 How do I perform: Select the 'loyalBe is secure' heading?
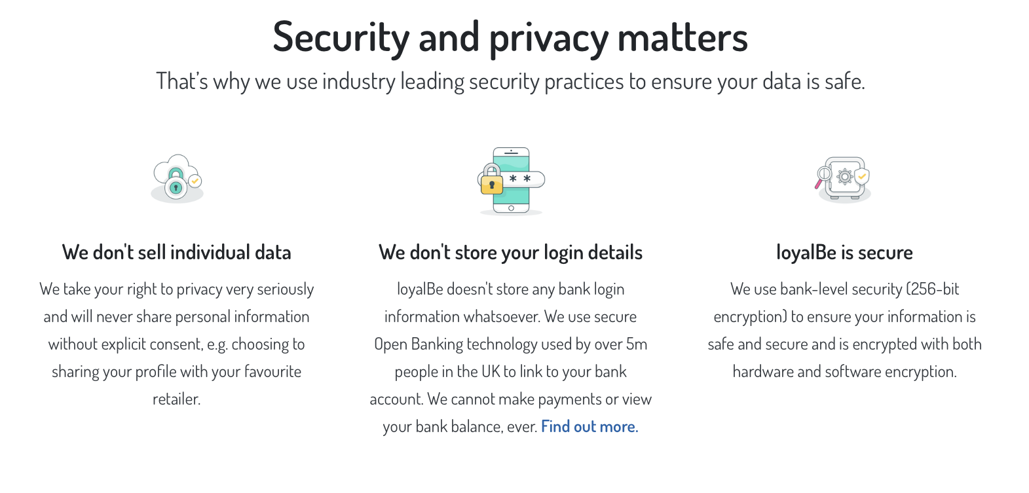[x=844, y=253]
